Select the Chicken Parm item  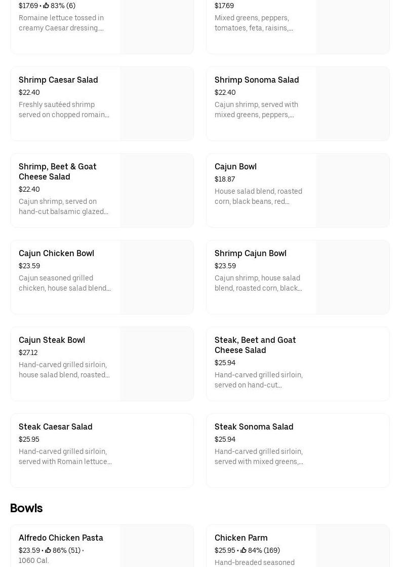coord(241,538)
